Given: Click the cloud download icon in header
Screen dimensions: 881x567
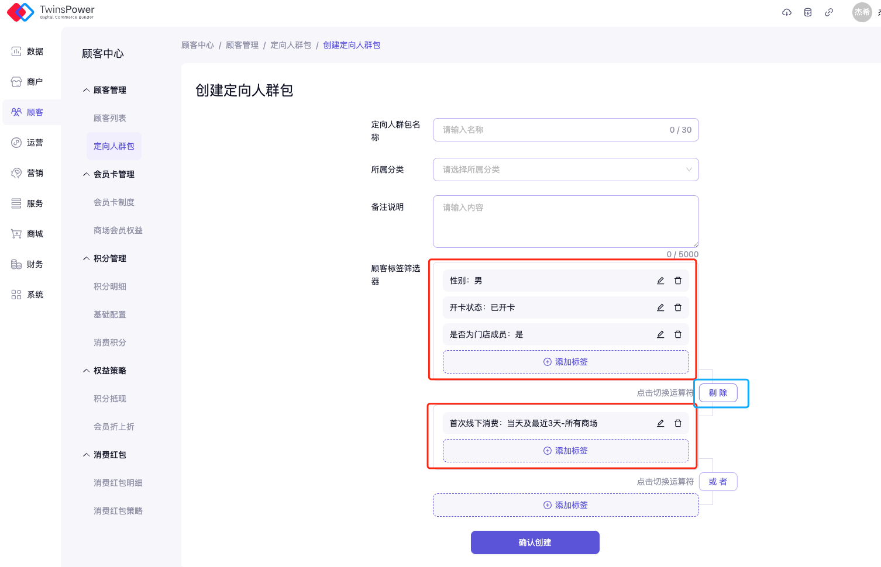Looking at the screenshot, I should 787,12.
